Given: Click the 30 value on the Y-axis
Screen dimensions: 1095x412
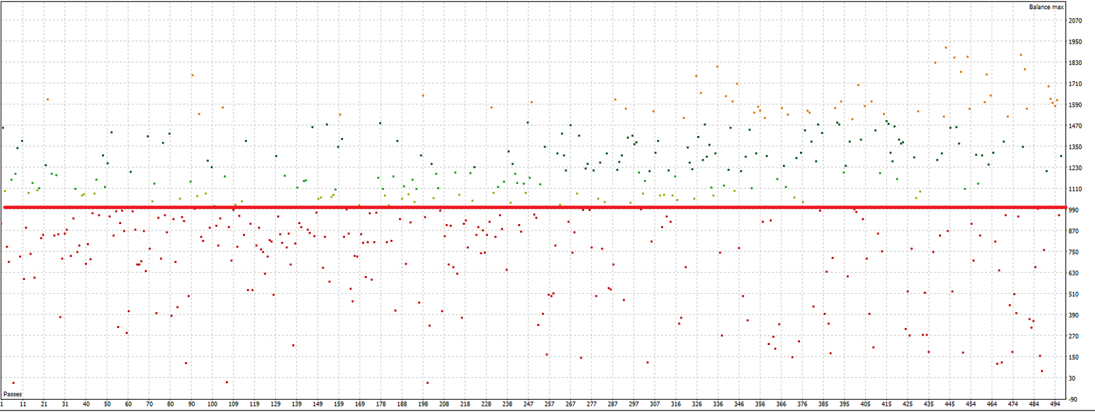Looking at the screenshot, I should (x=1072, y=379).
